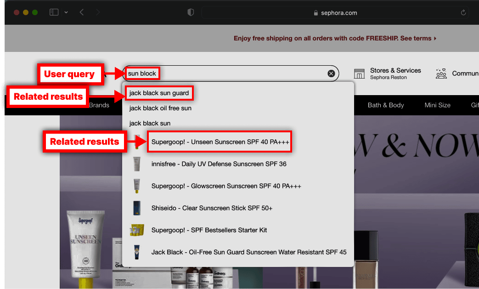Click the grayed-out forward navigation arrow
This screenshot has height=289, width=479.
pyautogui.click(x=97, y=12)
